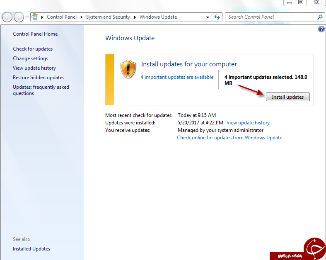Click the orange warning shield icon
326x260 pixels.
point(128,69)
